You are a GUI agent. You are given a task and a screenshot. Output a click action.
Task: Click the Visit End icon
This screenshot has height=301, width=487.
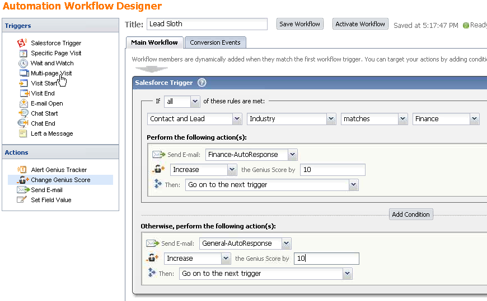(x=25, y=93)
